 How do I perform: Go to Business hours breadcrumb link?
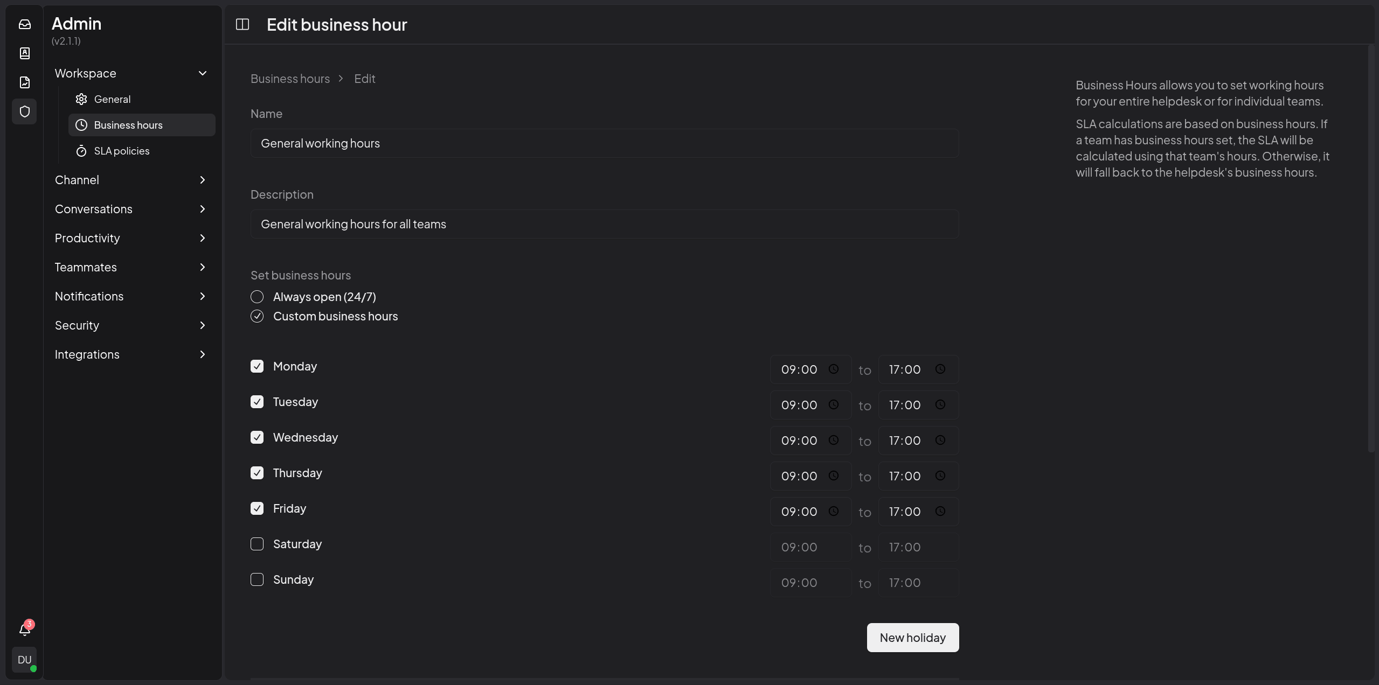pyautogui.click(x=290, y=79)
